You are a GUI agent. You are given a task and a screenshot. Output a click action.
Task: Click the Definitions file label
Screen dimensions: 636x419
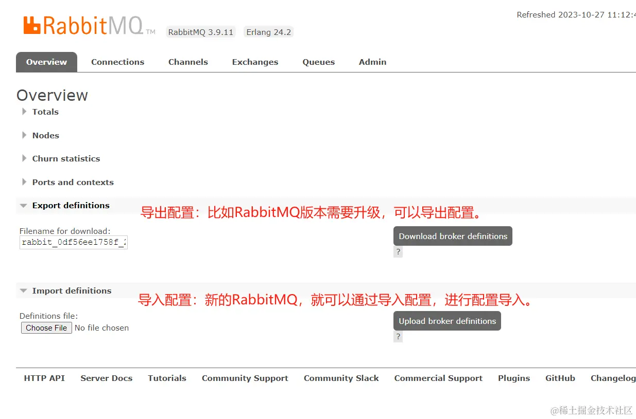click(48, 316)
